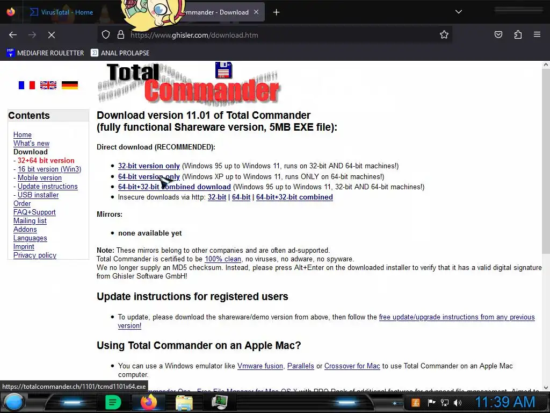This screenshot has height=413, width=550.
Task: Open the green notes app taskbar icon
Action: click(x=113, y=402)
